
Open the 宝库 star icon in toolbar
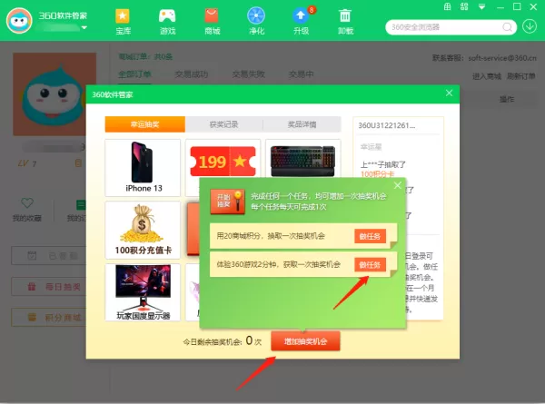[123, 16]
